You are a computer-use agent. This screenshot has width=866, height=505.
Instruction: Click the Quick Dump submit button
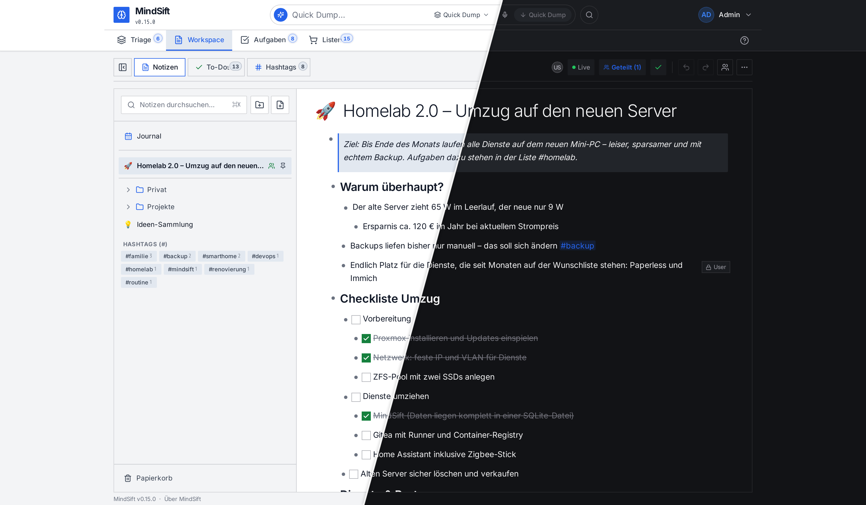(543, 15)
